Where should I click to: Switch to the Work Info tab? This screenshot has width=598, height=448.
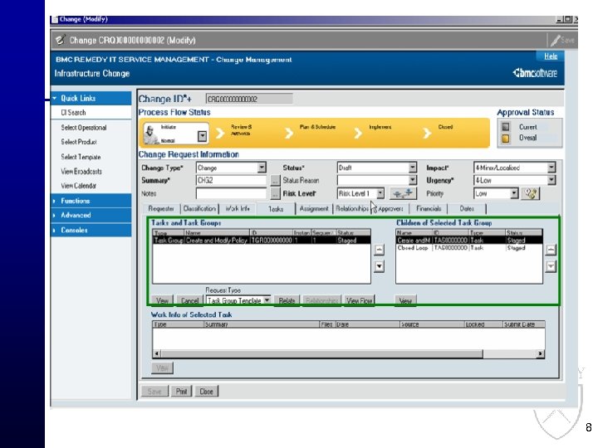coord(238,209)
